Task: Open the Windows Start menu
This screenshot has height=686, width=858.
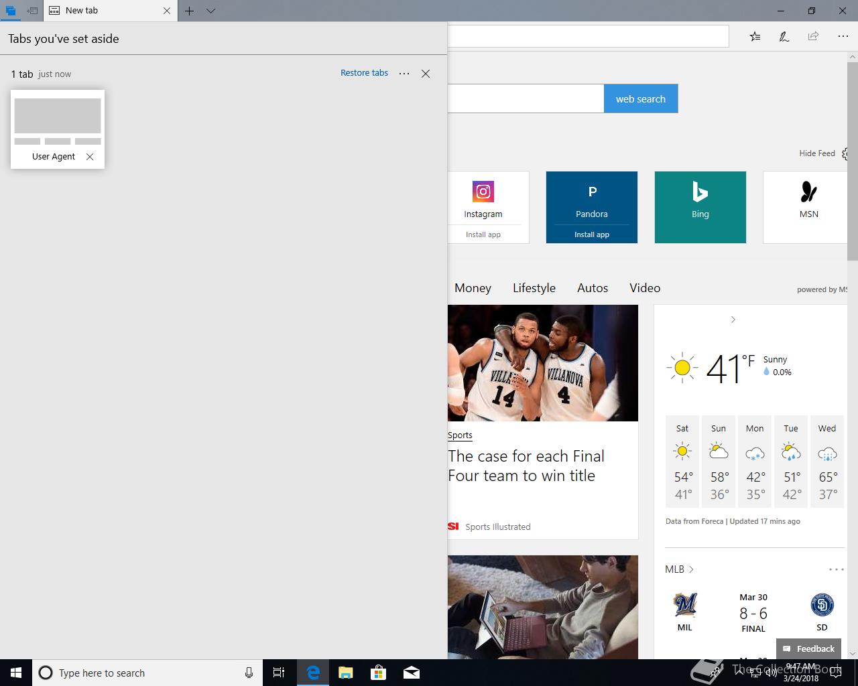Action: pyautogui.click(x=16, y=673)
